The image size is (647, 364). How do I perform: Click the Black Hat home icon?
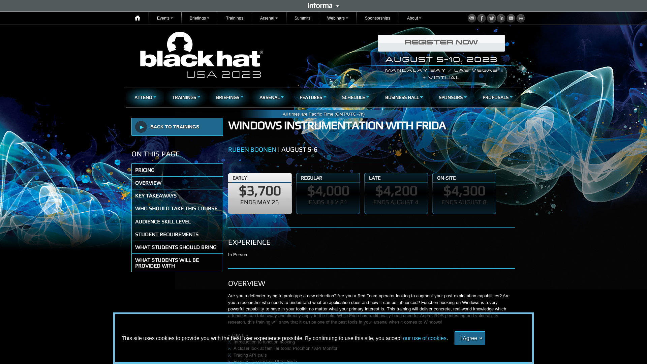point(137,18)
